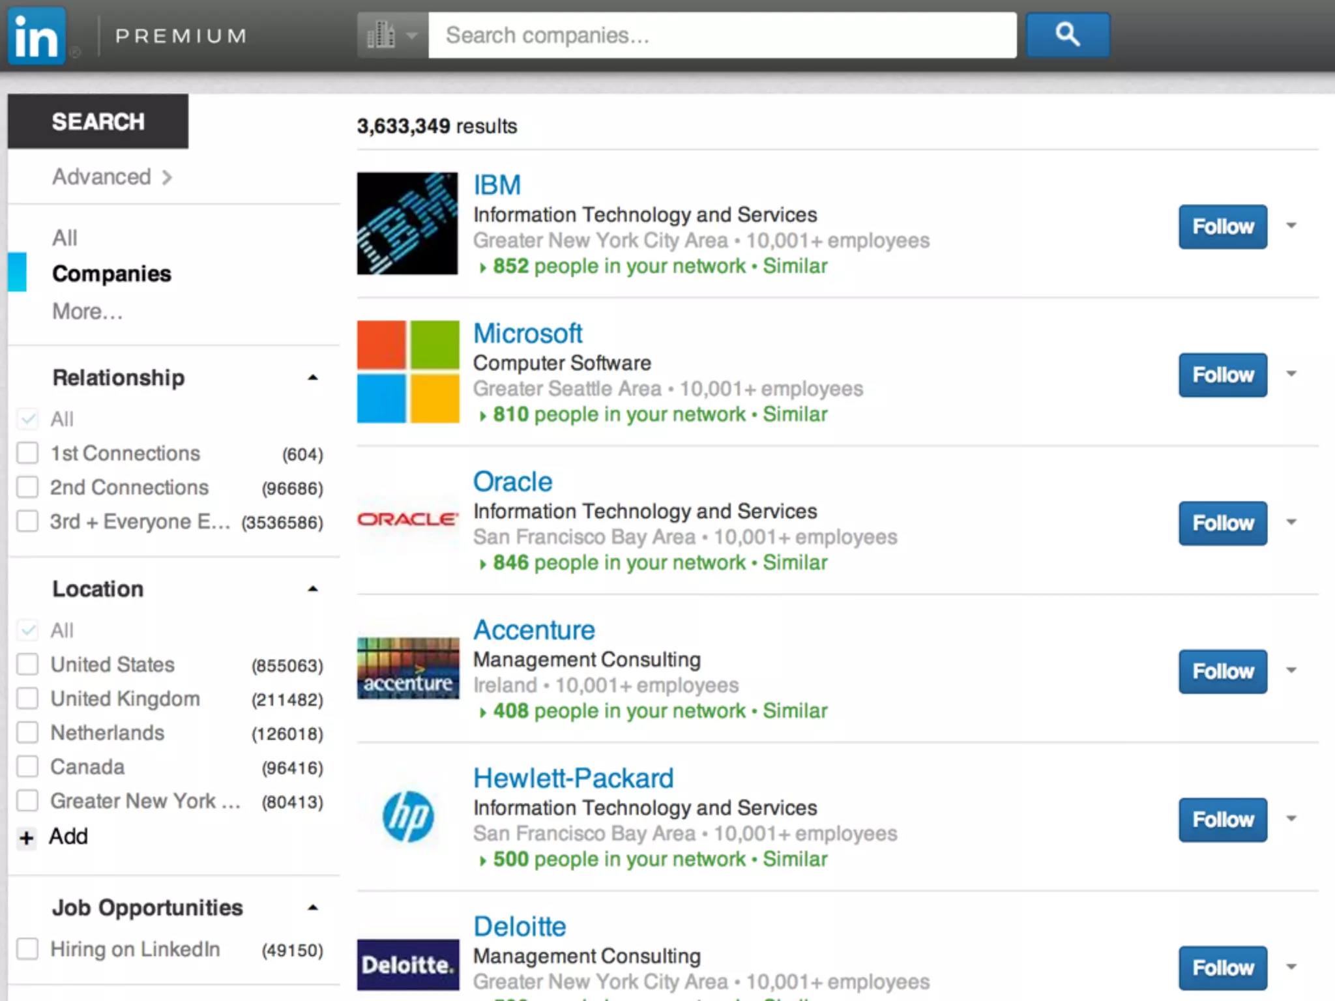Select the SEARCH tab header
Viewport: 1335px width, 1001px height.
98,121
